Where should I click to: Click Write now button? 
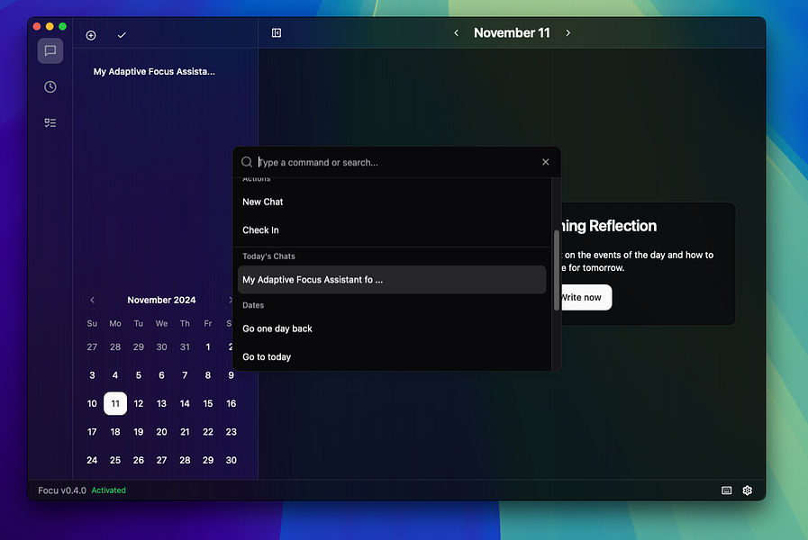[x=581, y=298]
